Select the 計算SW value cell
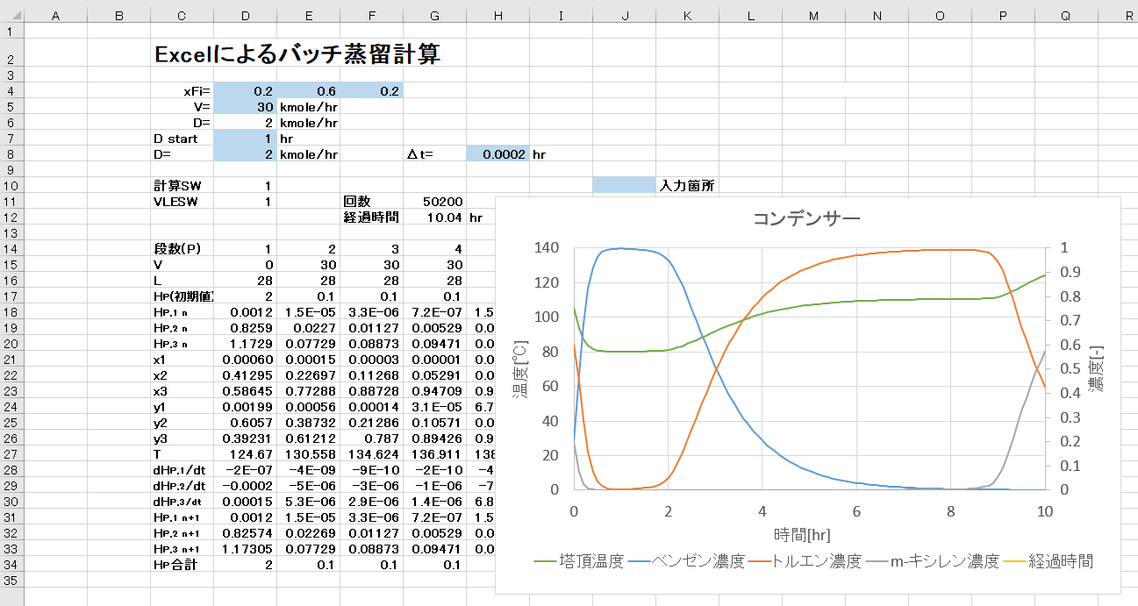The width and height of the screenshot is (1138, 606). pos(245,186)
